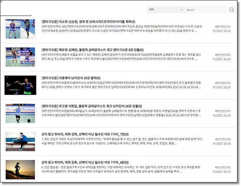Viewport: 241px width, 186px height.
Task: Click excerpt beginning '7. 모든 운동의 기본은'
Action: tap(122, 141)
